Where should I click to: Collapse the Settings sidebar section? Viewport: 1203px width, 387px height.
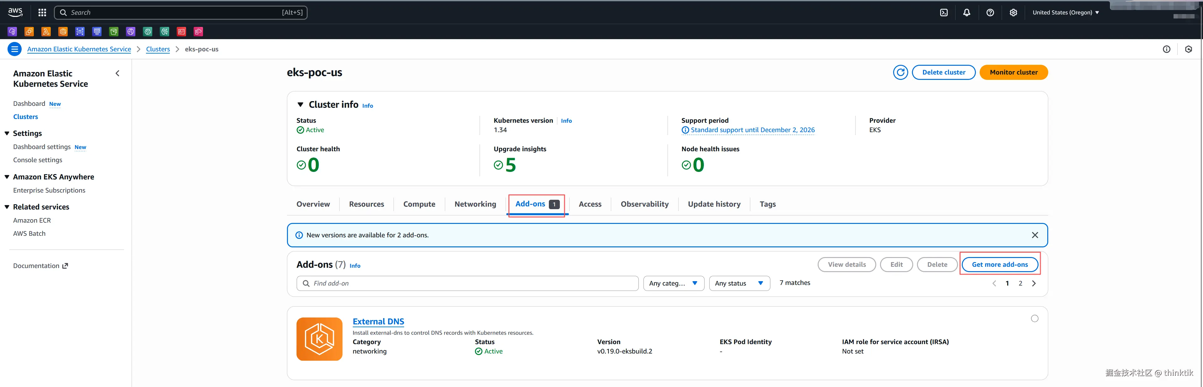coord(7,133)
